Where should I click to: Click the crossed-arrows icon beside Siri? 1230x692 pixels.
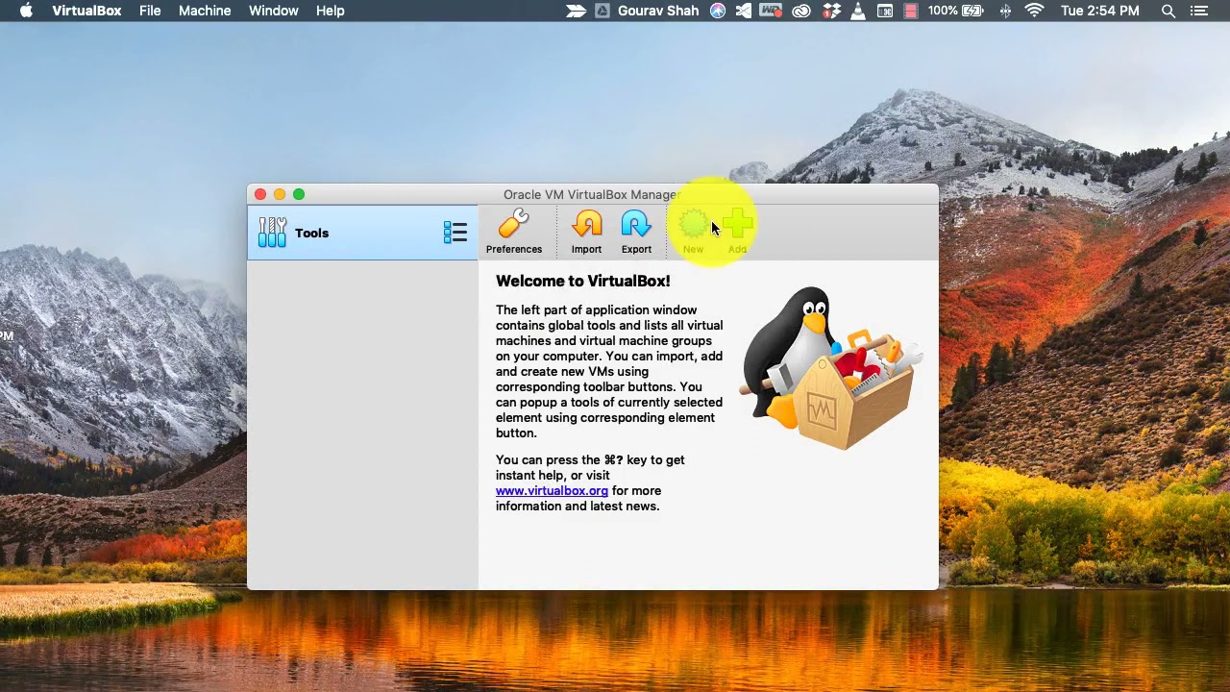click(743, 11)
